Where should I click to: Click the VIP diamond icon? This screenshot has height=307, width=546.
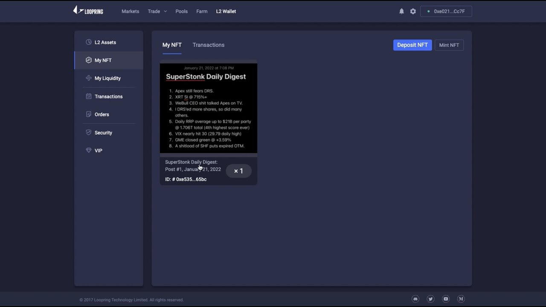pyautogui.click(x=89, y=151)
